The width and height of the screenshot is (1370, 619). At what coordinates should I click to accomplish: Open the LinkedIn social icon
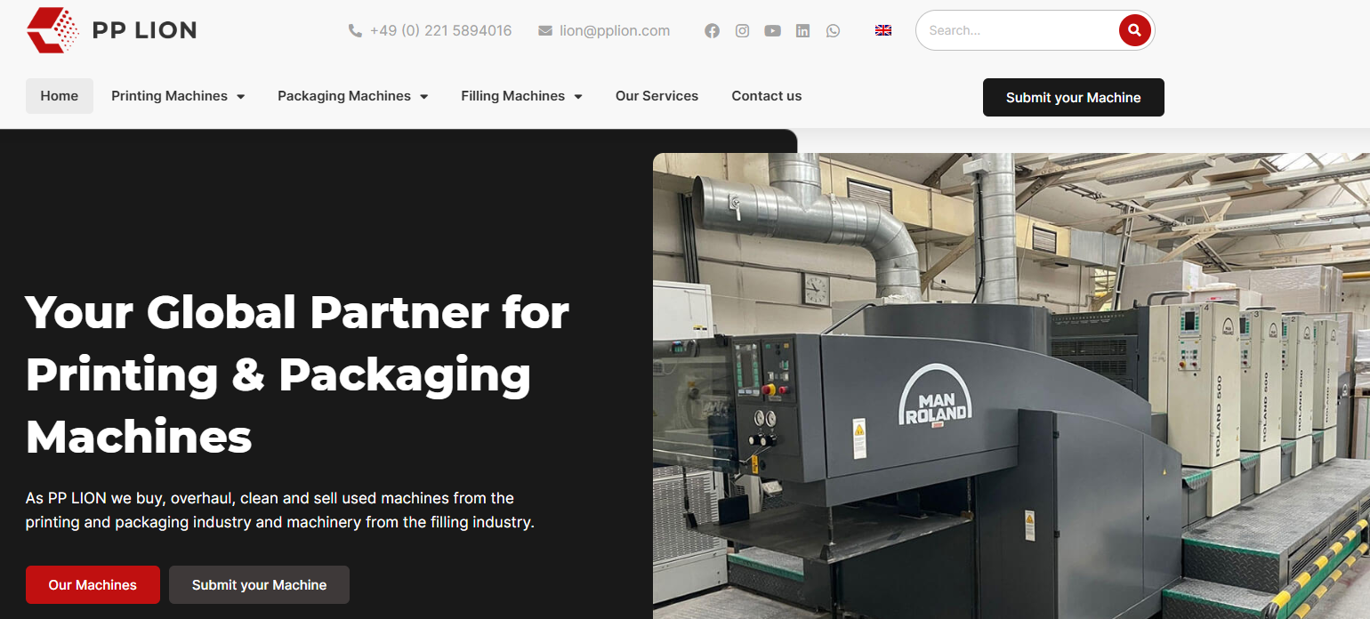point(802,31)
